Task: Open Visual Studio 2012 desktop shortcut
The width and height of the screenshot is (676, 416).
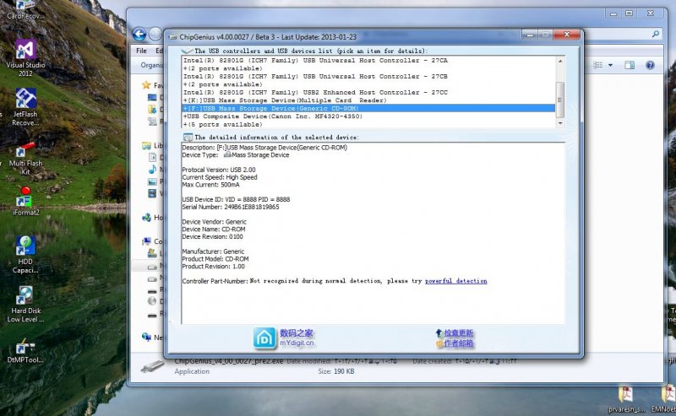Action: pos(25,57)
